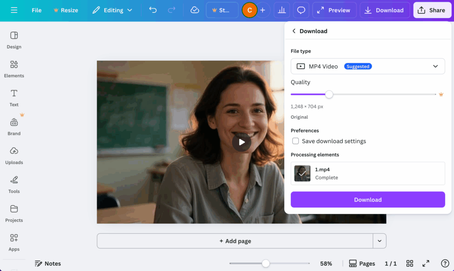The image size is (454, 271).
Task: Open the Design sidebar panel
Action: point(14,40)
